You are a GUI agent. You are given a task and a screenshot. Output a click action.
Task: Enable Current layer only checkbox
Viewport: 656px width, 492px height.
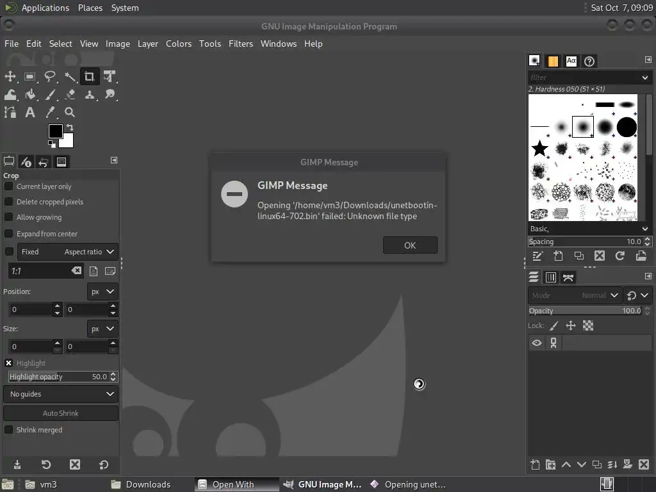coord(9,186)
